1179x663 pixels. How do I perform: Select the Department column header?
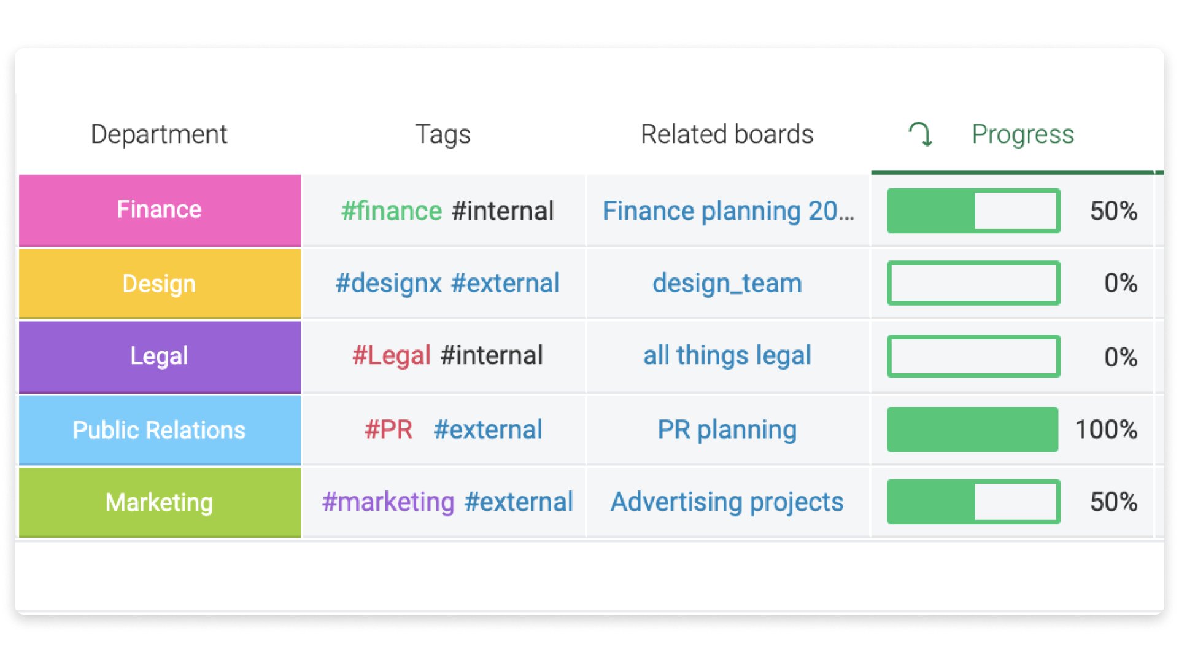pos(159,134)
